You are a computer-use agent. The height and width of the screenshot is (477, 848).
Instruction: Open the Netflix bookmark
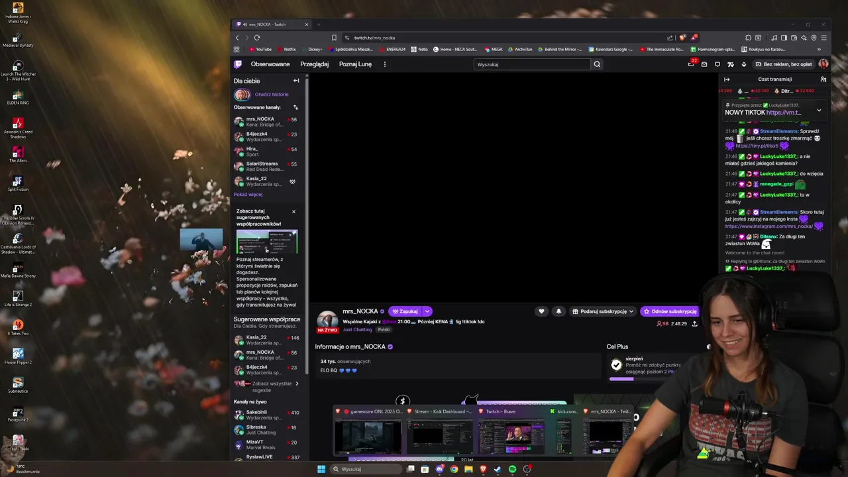(x=286, y=49)
